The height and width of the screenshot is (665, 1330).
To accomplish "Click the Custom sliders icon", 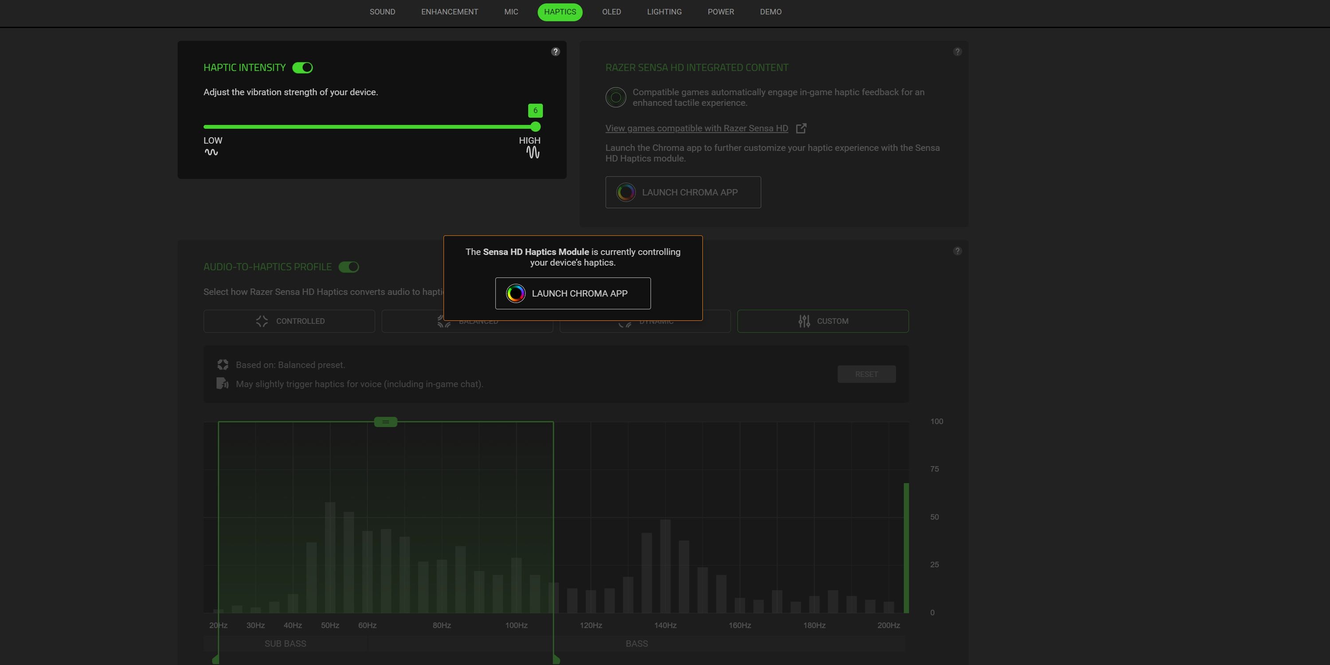I will tap(804, 321).
